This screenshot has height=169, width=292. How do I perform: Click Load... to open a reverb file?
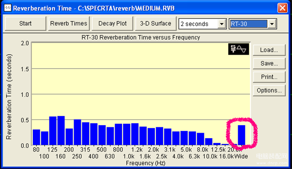[x=269, y=50]
